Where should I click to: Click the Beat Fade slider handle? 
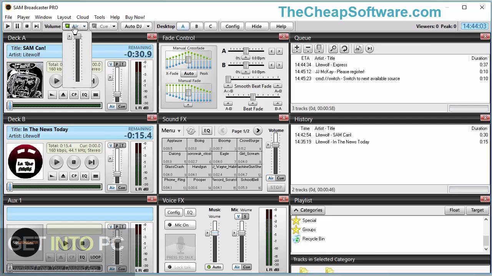pos(253,97)
